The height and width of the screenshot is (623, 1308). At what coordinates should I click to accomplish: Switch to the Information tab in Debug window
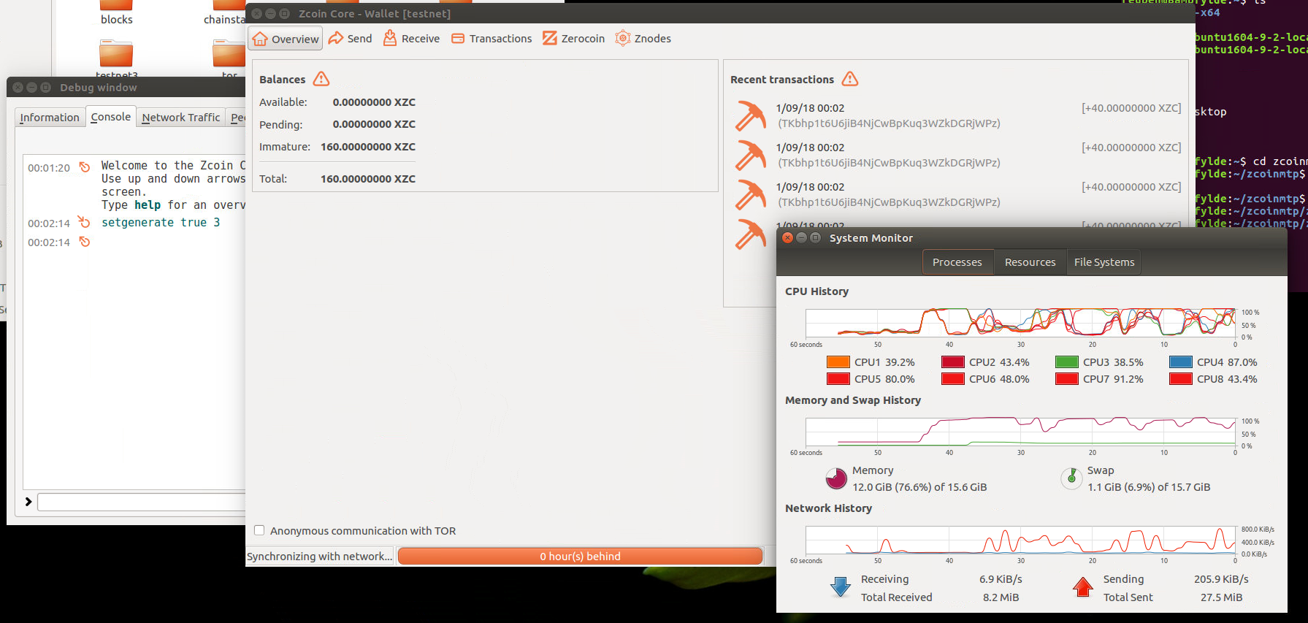[50, 118]
